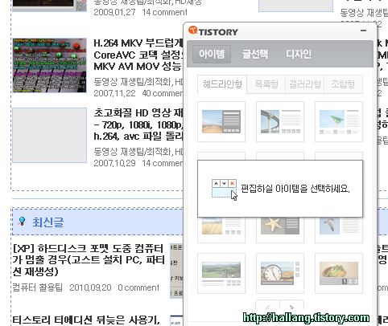Select the green hills landscape layout
388x326 pixels.
click(x=221, y=273)
